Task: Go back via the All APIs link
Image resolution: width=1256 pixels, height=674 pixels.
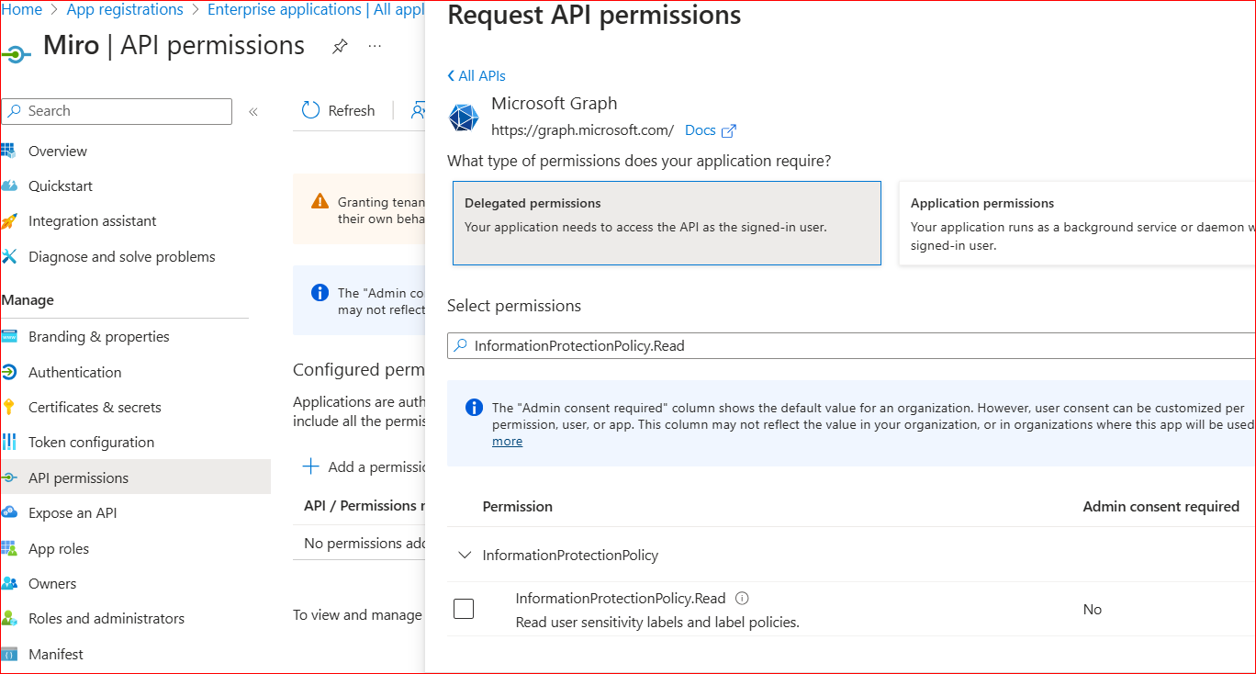Action: pos(477,75)
